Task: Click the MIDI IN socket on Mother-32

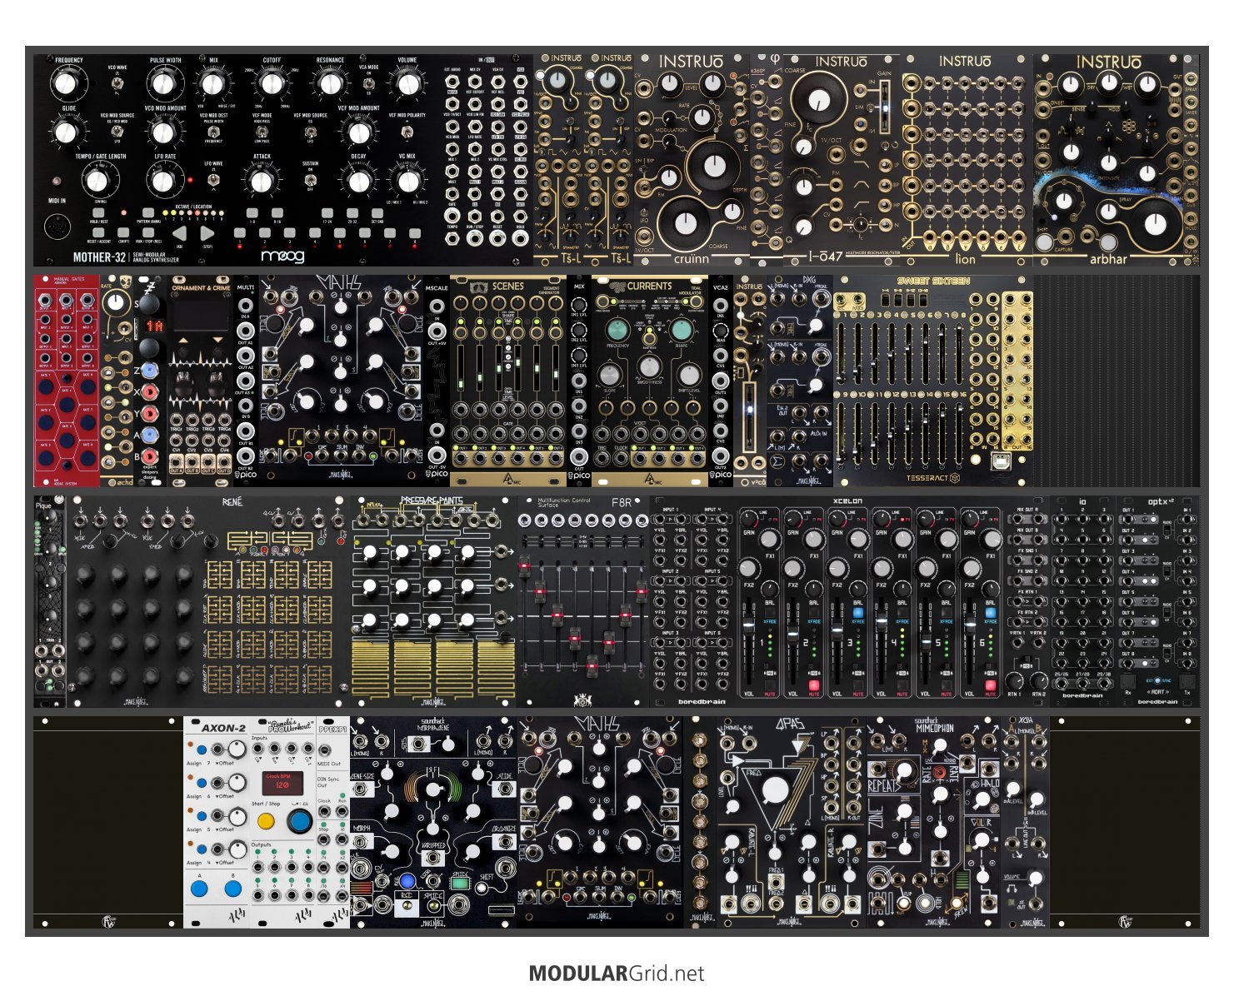Action: pyautogui.click(x=58, y=226)
